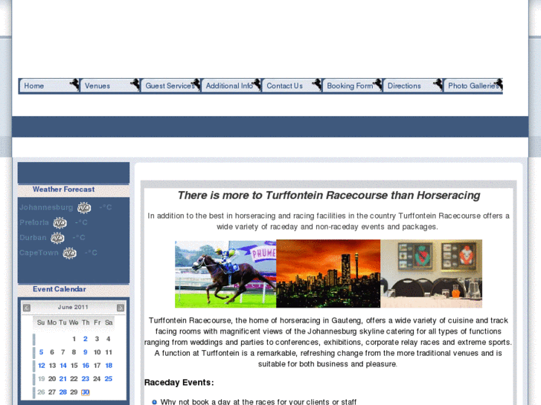Go to next month in calendar

[121, 308]
